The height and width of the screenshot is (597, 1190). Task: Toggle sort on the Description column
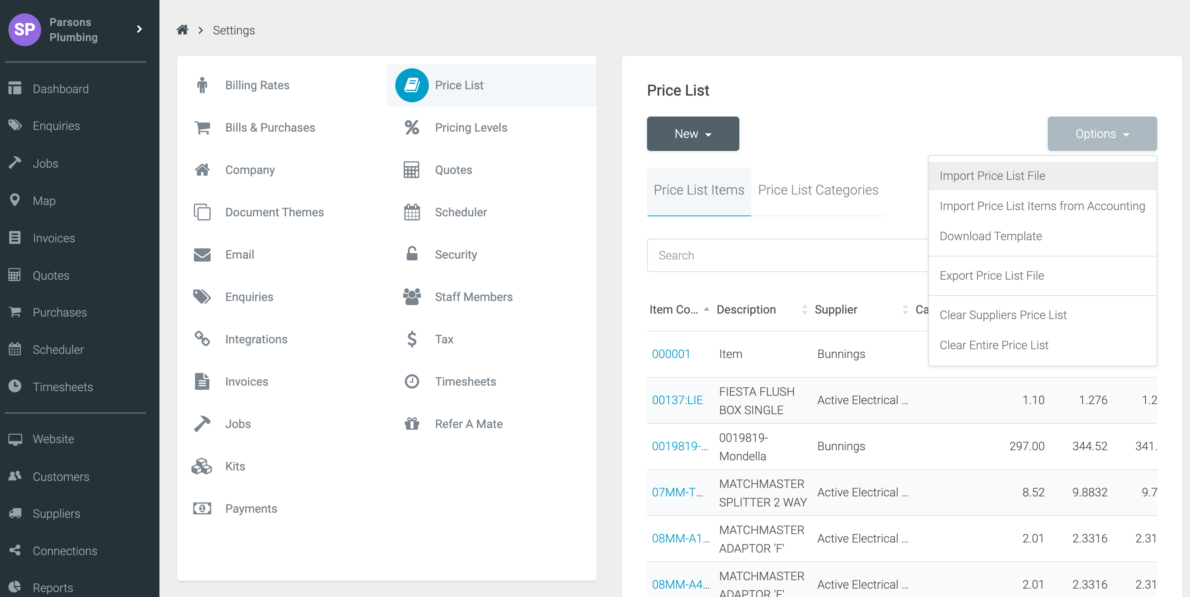pyautogui.click(x=804, y=309)
